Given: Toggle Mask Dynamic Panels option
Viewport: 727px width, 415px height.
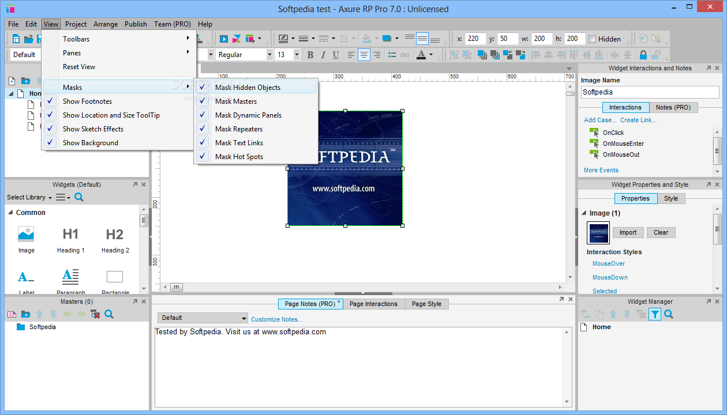Looking at the screenshot, I should pyautogui.click(x=255, y=115).
